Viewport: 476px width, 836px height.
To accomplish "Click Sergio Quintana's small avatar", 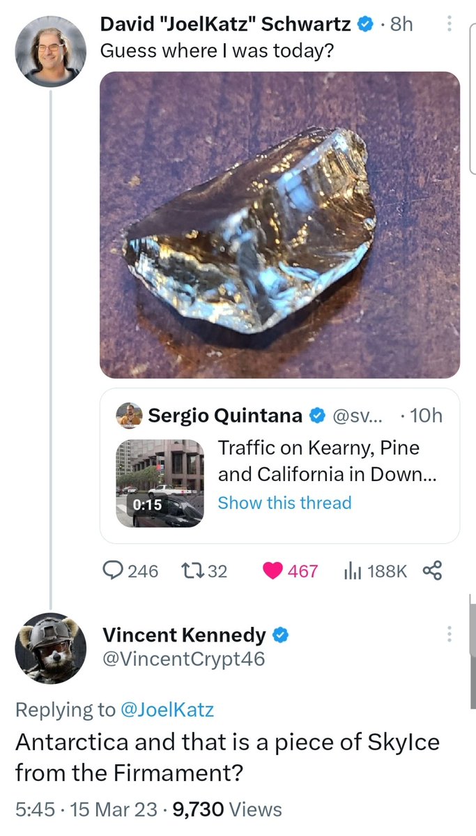I will click(x=130, y=416).
